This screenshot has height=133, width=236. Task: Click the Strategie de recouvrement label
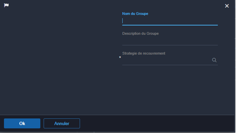pyautogui.click(x=144, y=54)
